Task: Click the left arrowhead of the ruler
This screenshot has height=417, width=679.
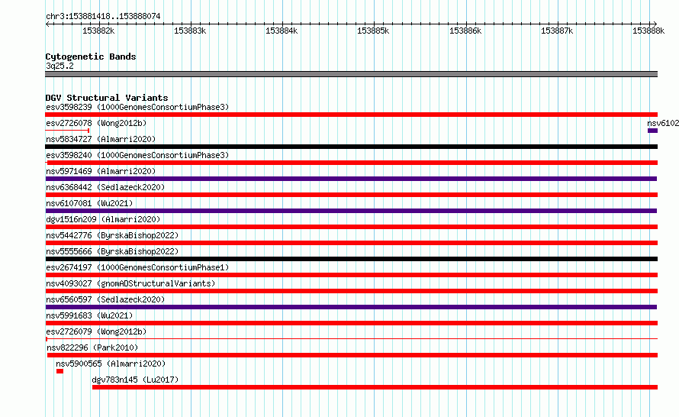Action: [47, 24]
